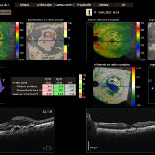Click the 342 average thickness cell
Viewport: 155px width, 155px height.
pyautogui.click(x=48, y=90)
